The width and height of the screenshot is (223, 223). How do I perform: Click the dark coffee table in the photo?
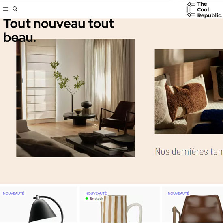(101, 144)
